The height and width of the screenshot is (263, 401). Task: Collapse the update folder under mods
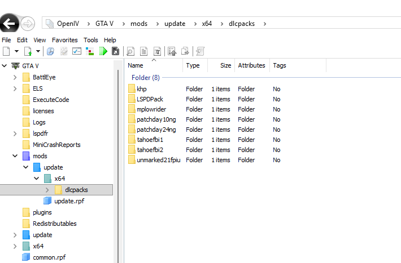pos(26,167)
